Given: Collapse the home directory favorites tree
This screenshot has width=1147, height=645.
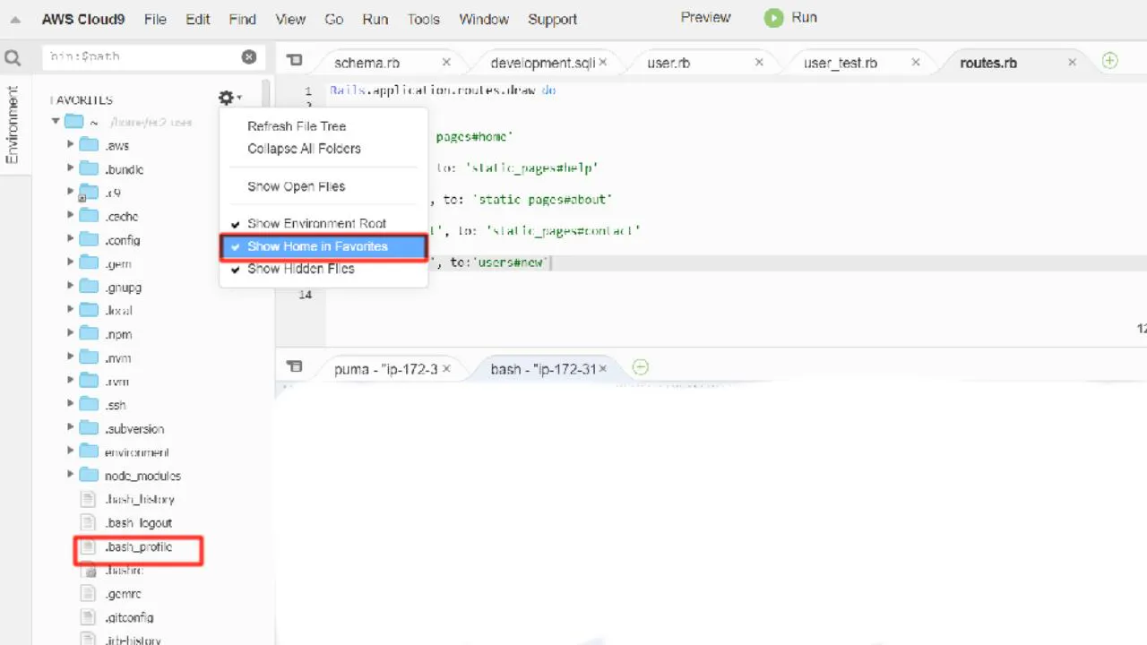Looking at the screenshot, I should [56, 122].
